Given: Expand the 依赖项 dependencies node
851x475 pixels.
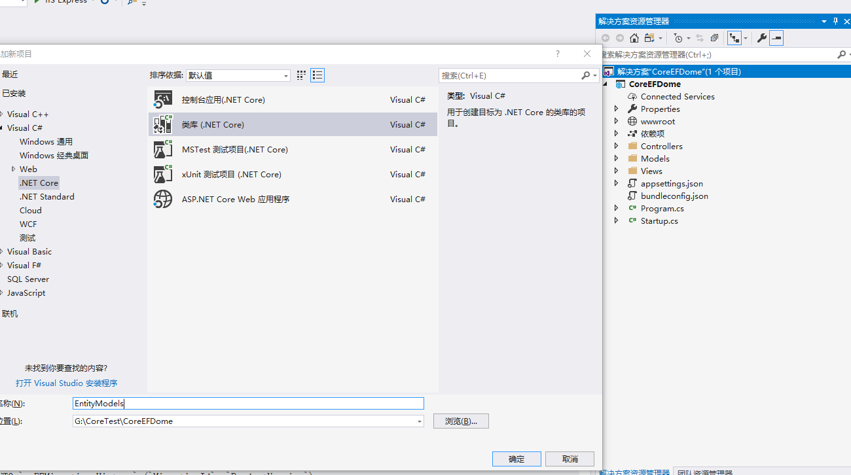Looking at the screenshot, I should coord(616,134).
